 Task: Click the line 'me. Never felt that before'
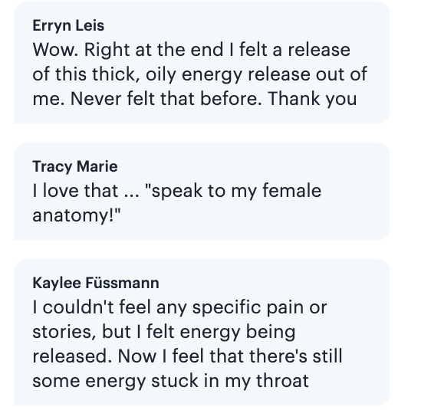pyautogui.click(x=195, y=99)
